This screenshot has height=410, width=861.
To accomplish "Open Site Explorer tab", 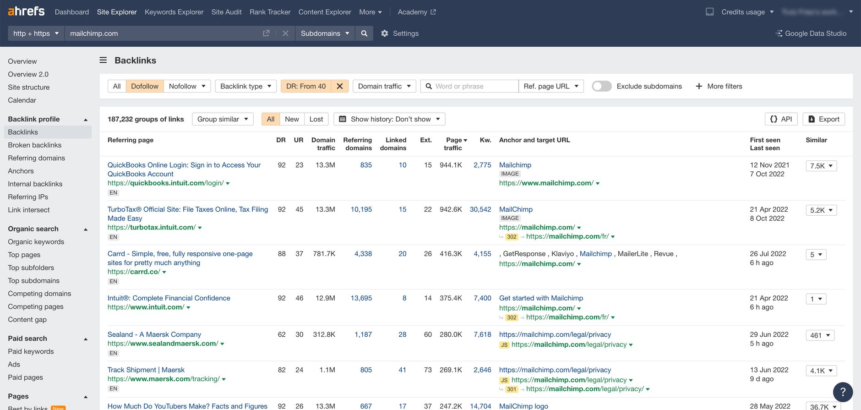I will (x=117, y=12).
